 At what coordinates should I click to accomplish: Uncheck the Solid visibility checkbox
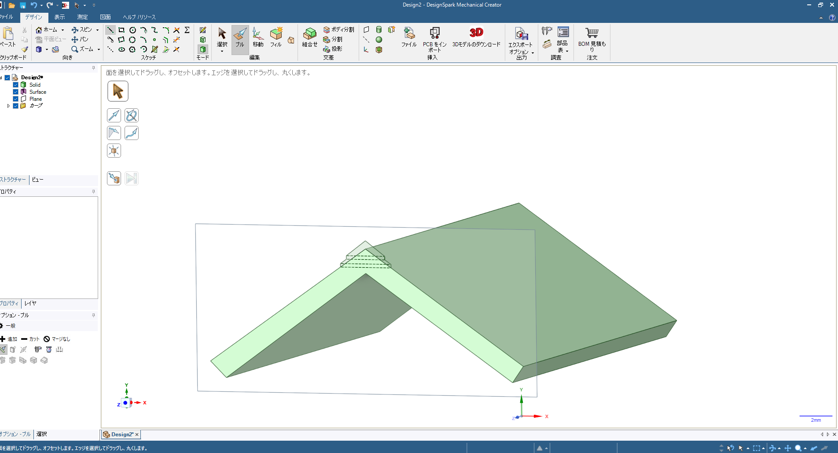coord(16,85)
